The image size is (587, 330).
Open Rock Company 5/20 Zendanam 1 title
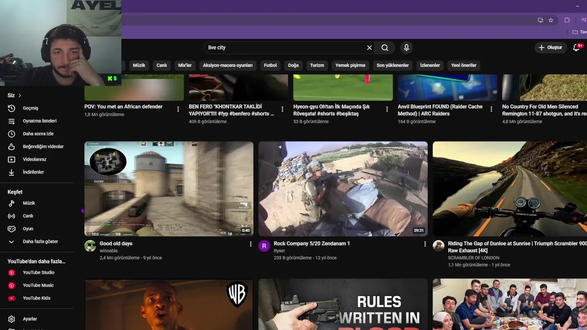(x=312, y=244)
